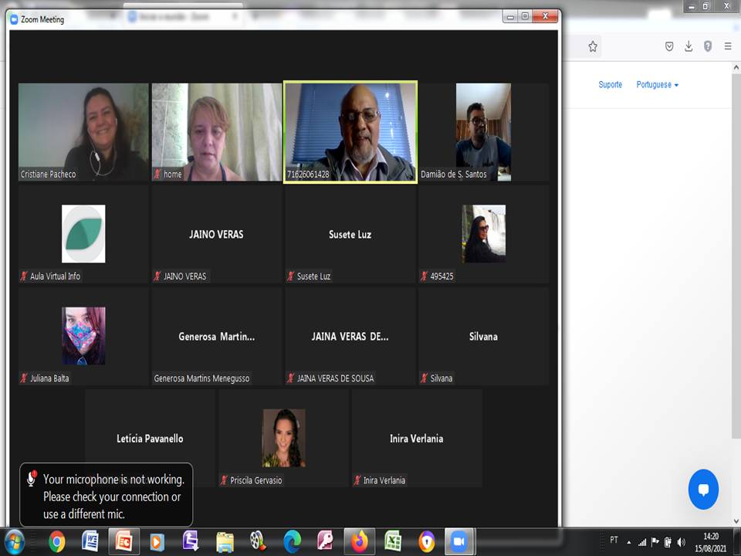Click the JAINO VERAS participant tile
Image resolution: width=741 pixels, height=556 pixels.
point(217,235)
